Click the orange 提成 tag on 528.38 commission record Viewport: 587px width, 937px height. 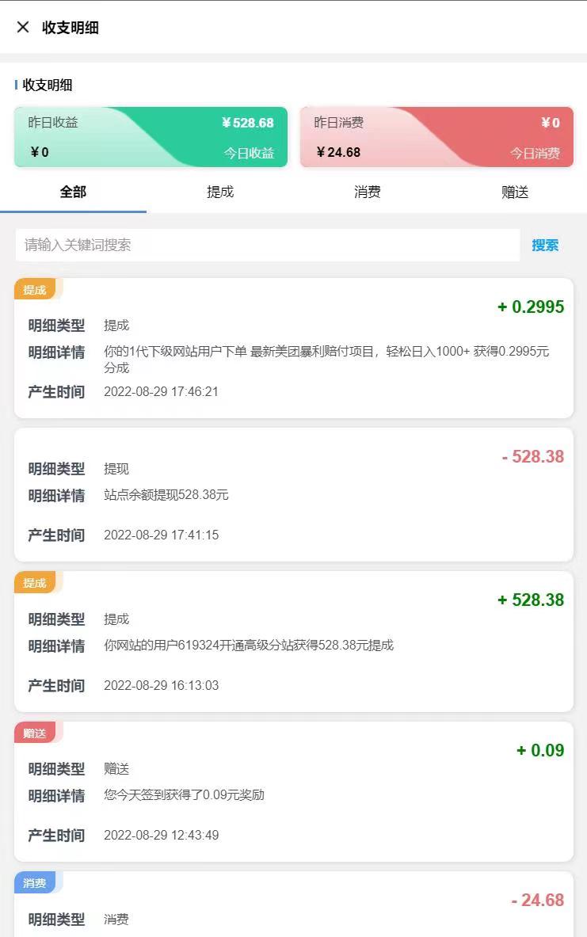click(35, 583)
